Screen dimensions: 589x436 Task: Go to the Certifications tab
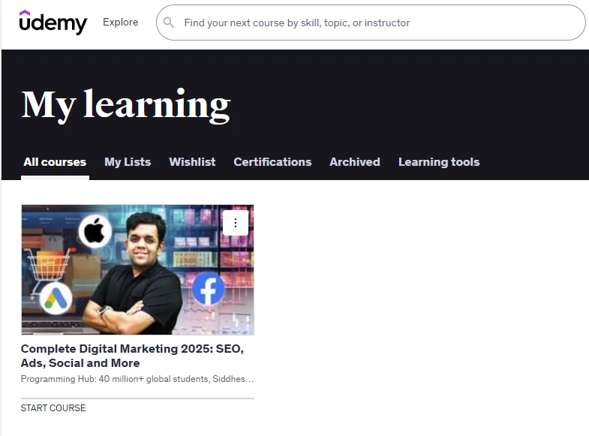click(x=272, y=162)
